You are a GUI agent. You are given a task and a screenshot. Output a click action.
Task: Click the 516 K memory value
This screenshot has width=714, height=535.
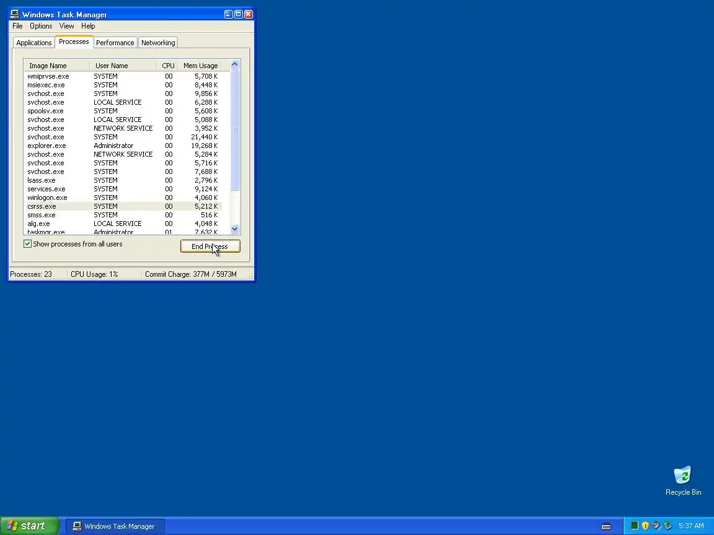[209, 215]
